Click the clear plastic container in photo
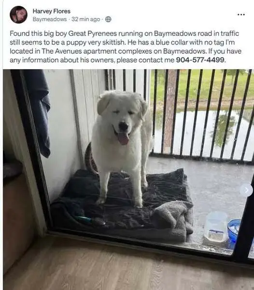The height and width of the screenshot is (290, 254). tap(216, 227)
